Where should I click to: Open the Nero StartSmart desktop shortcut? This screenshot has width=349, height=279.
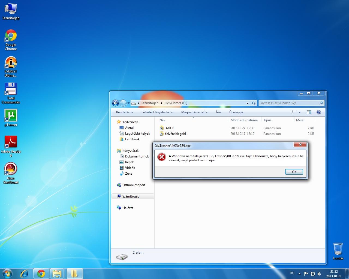11,173
